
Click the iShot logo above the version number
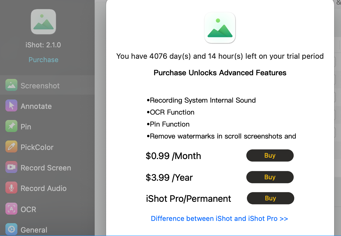[x=43, y=22]
